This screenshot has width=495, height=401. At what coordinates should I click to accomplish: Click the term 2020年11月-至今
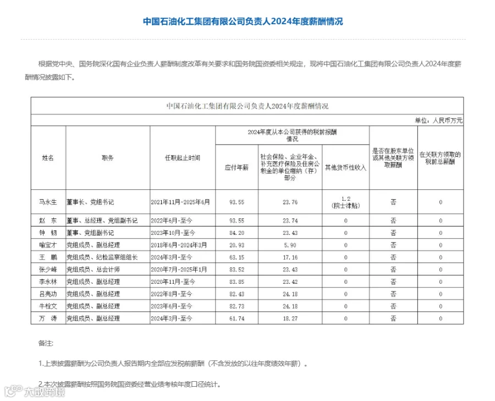coord(173,282)
